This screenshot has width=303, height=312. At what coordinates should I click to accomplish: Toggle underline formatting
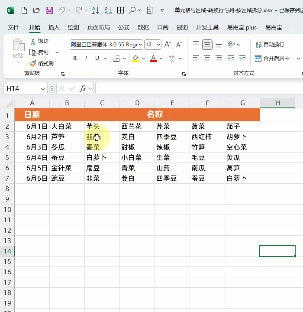[x=97, y=58]
